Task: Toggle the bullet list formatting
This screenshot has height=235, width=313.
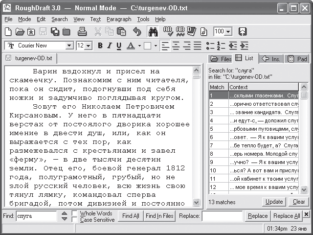Action: tap(210, 46)
